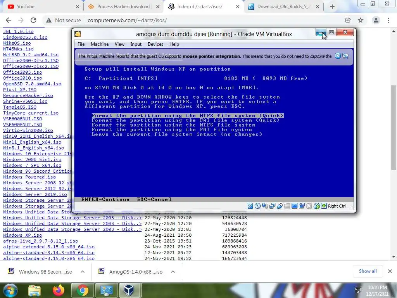
Task: Select NTFS file system (Quick) format option
Action: click(x=187, y=116)
